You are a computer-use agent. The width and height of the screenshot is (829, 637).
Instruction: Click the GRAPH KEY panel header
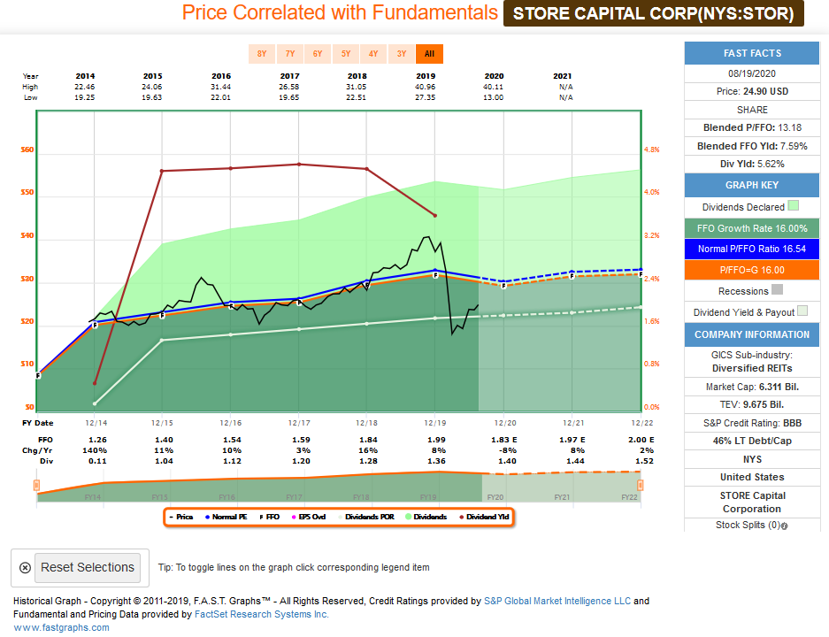coord(752,185)
